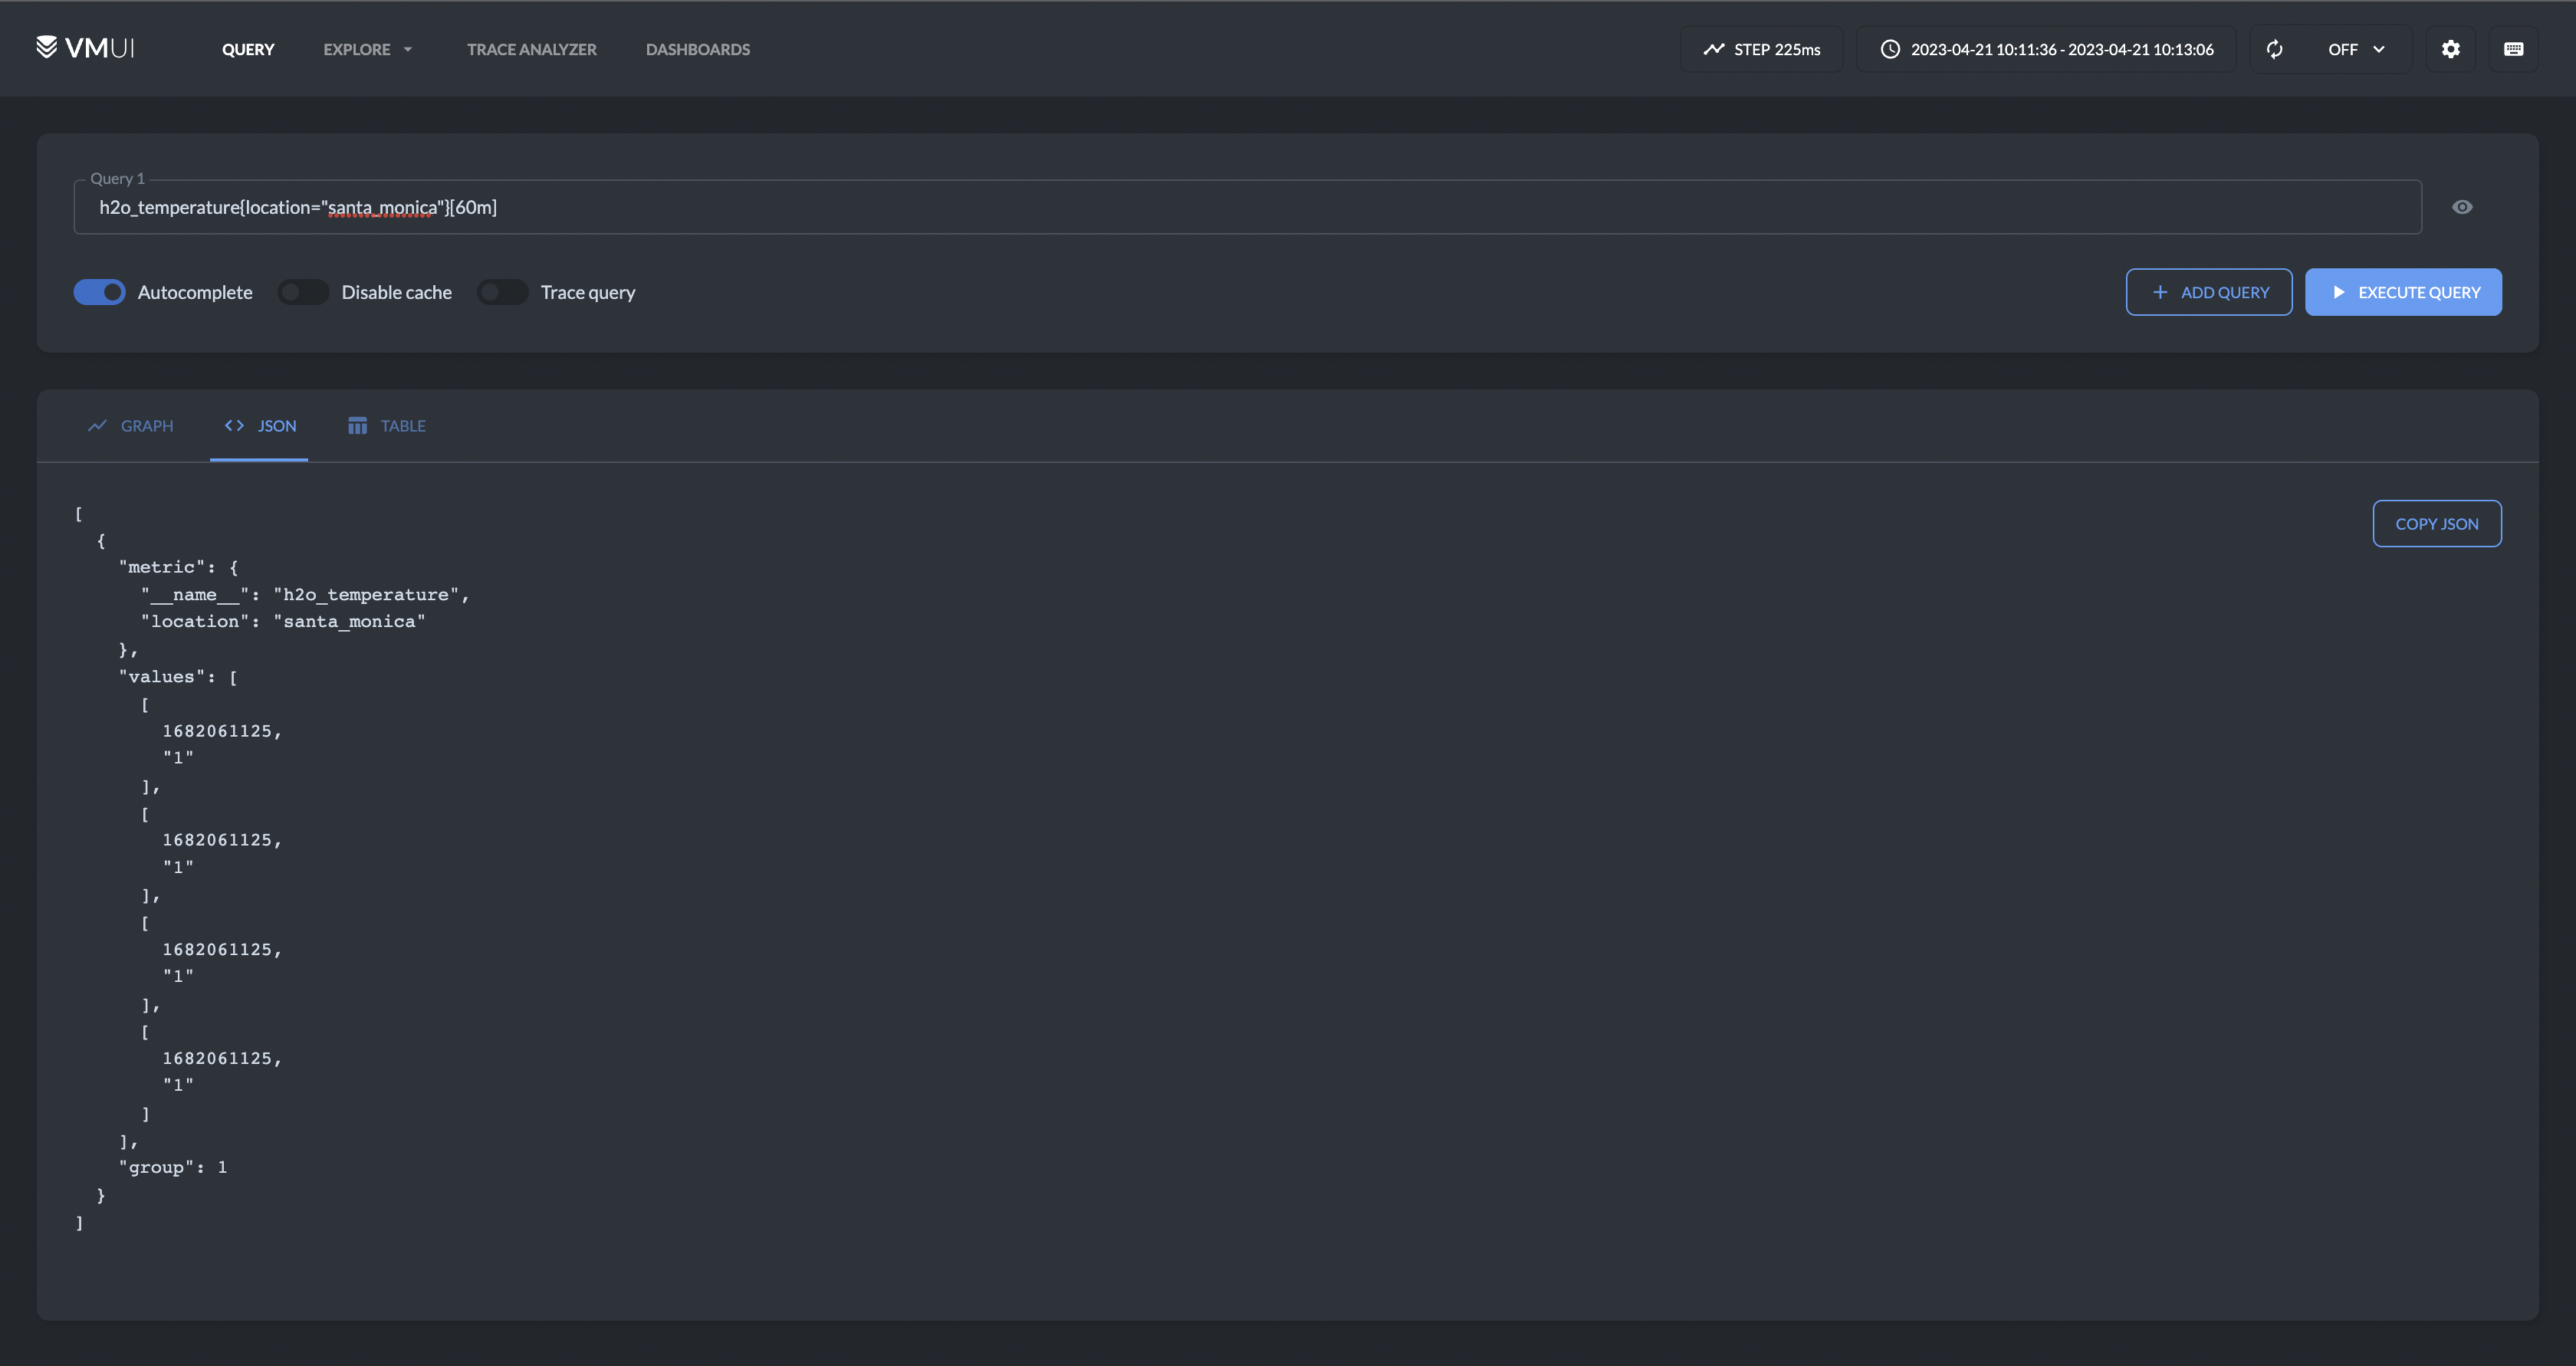This screenshot has width=2576, height=1366.
Task: Open settings via gear icon
Action: point(2450,49)
